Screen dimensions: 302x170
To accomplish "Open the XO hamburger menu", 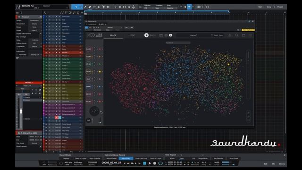I will tap(251, 35).
